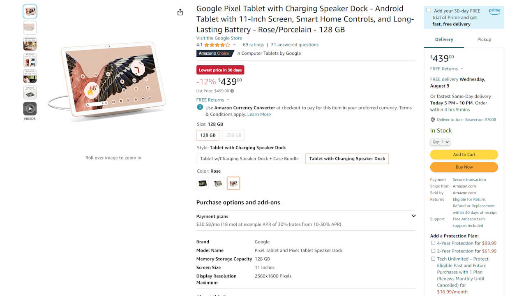
Task: Open the Qty dropdown
Action: tap(440, 141)
